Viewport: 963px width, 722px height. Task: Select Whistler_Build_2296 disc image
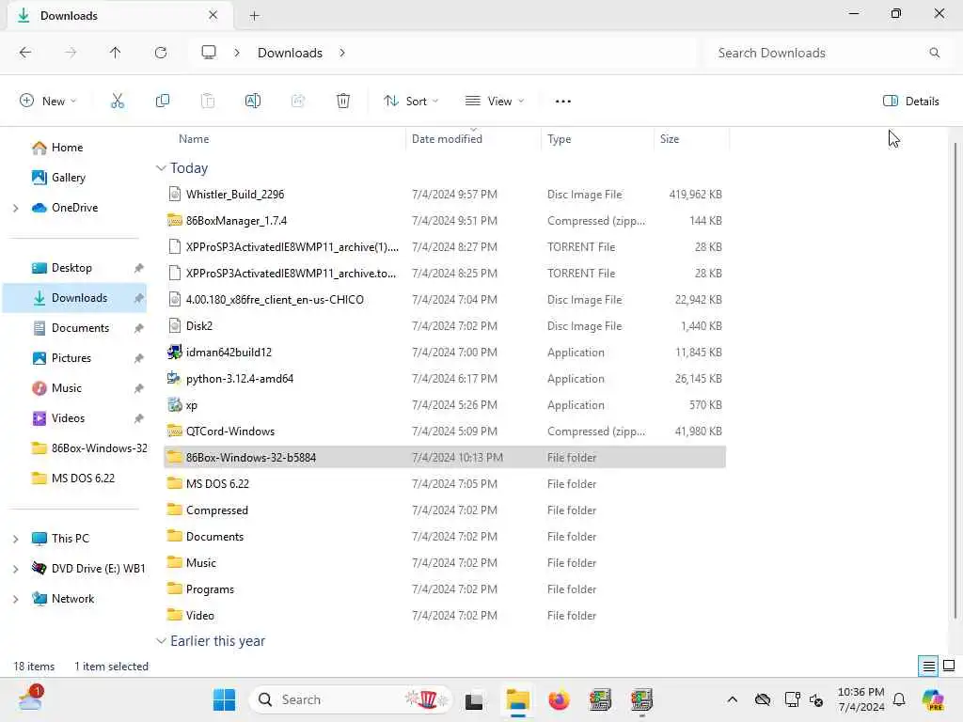coord(445,194)
